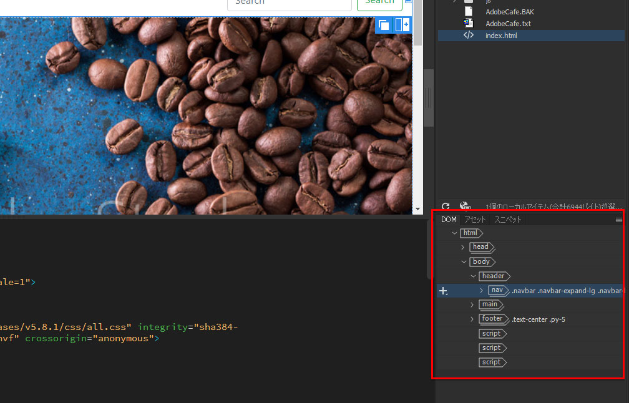This screenshot has height=403, width=629.
Task: Select AdobeCafe.BAK in the file list
Action: tap(509, 11)
